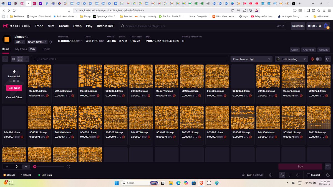Click the Activity button
333x187 pixels.
(324, 50)
